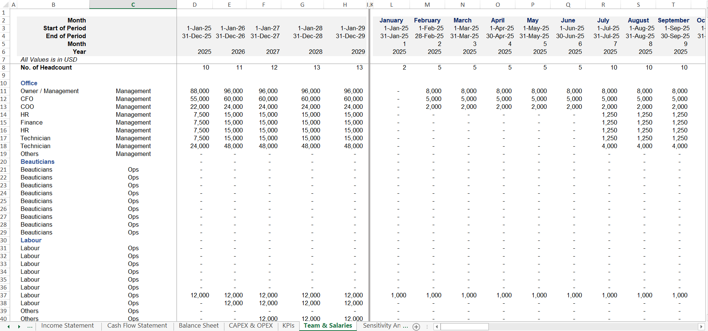
Task: Select the "COO" role cell
Action: click(27, 107)
